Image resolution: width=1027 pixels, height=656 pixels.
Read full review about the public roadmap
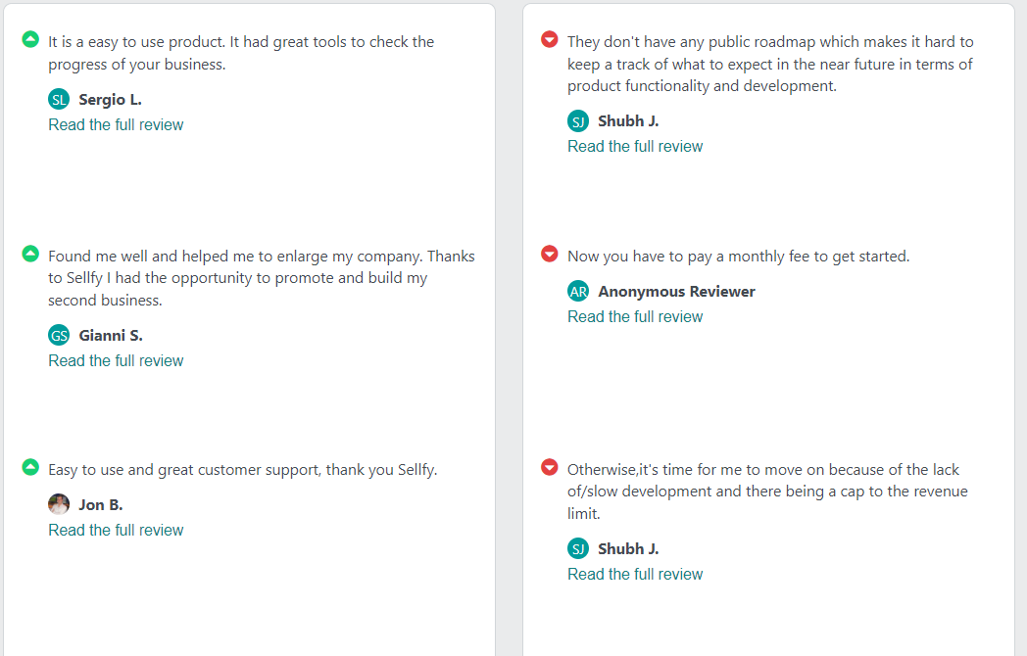point(635,147)
